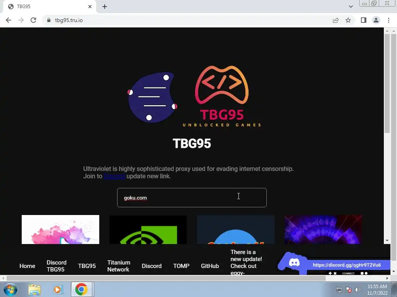The image size is (397, 297).
Task: Open the Action Center flag icon
Action: tap(349, 290)
